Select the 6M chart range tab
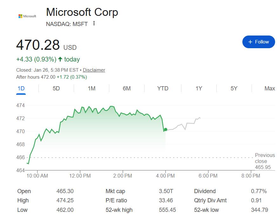This screenshot has width=277, height=215. click(127, 88)
